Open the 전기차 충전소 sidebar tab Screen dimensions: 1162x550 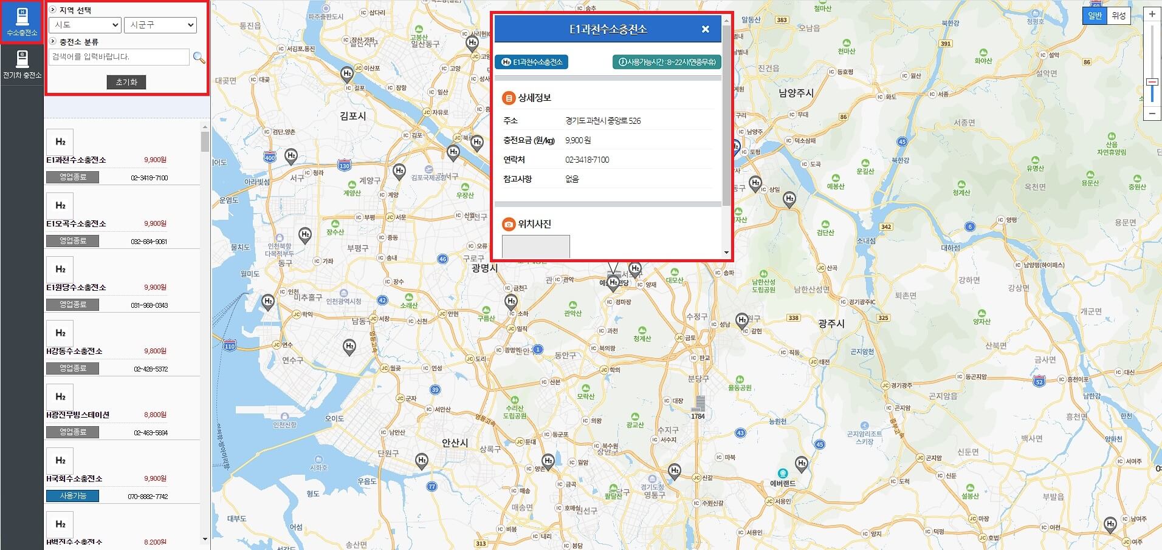coord(22,65)
